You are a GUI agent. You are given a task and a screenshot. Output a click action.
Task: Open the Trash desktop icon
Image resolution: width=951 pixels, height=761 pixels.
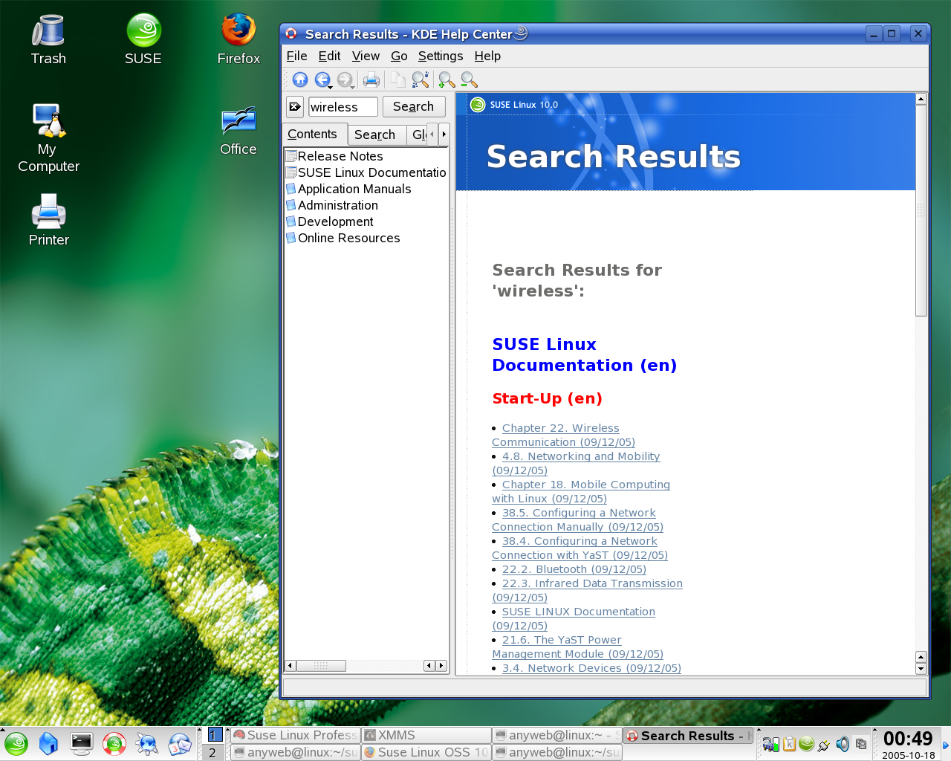pyautogui.click(x=48, y=40)
